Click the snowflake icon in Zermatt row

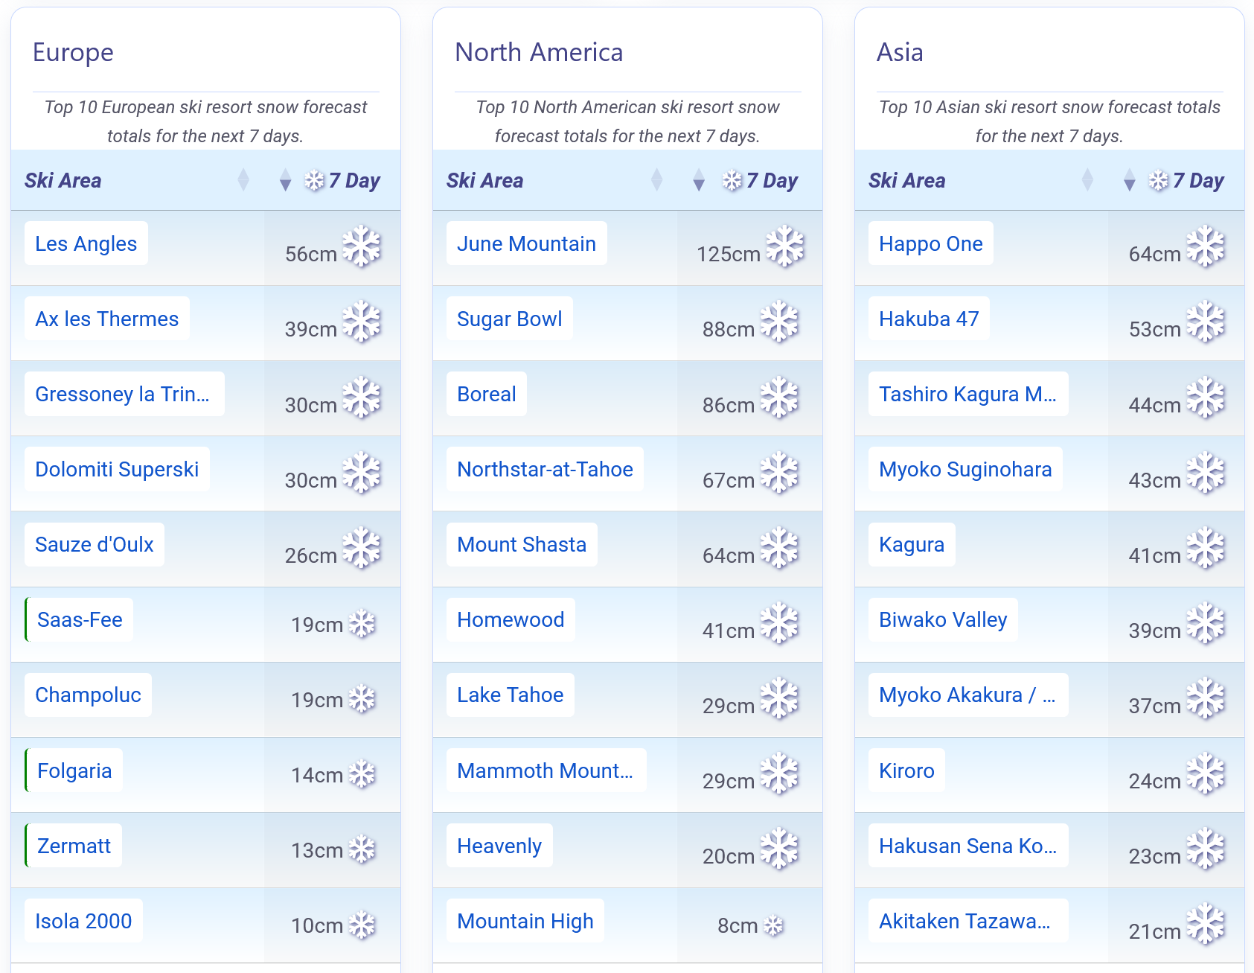click(362, 849)
